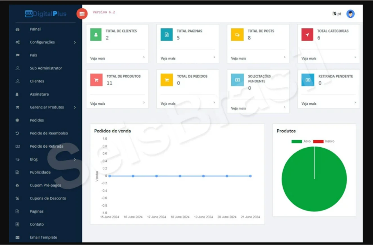373x246 pixels.
Task: Click the red hamburger menu toggle button
Action: pyautogui.click(x=82, y=14)
